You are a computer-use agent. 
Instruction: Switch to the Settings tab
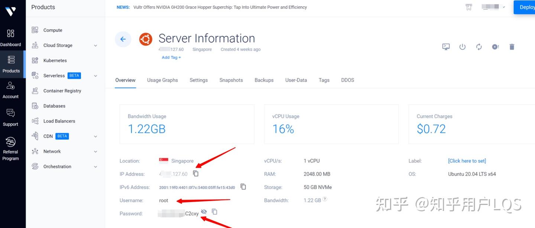(x=199, y=80)
